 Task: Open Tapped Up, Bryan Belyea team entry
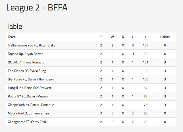(x=26, y=54)
